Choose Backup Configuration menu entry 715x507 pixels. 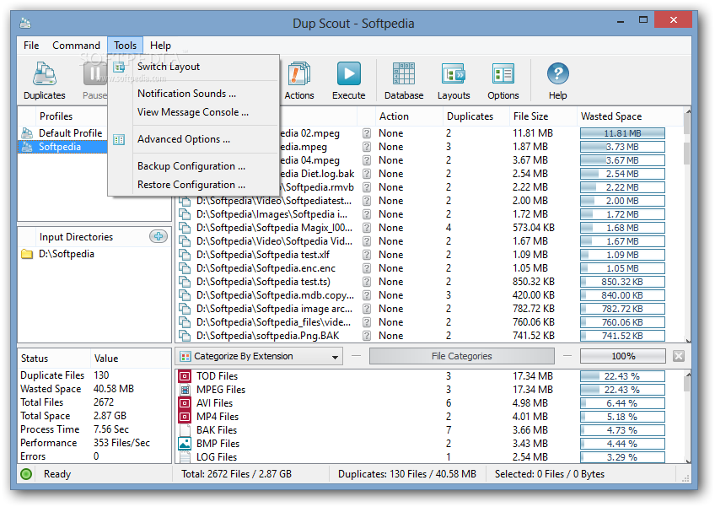[194, 166]
